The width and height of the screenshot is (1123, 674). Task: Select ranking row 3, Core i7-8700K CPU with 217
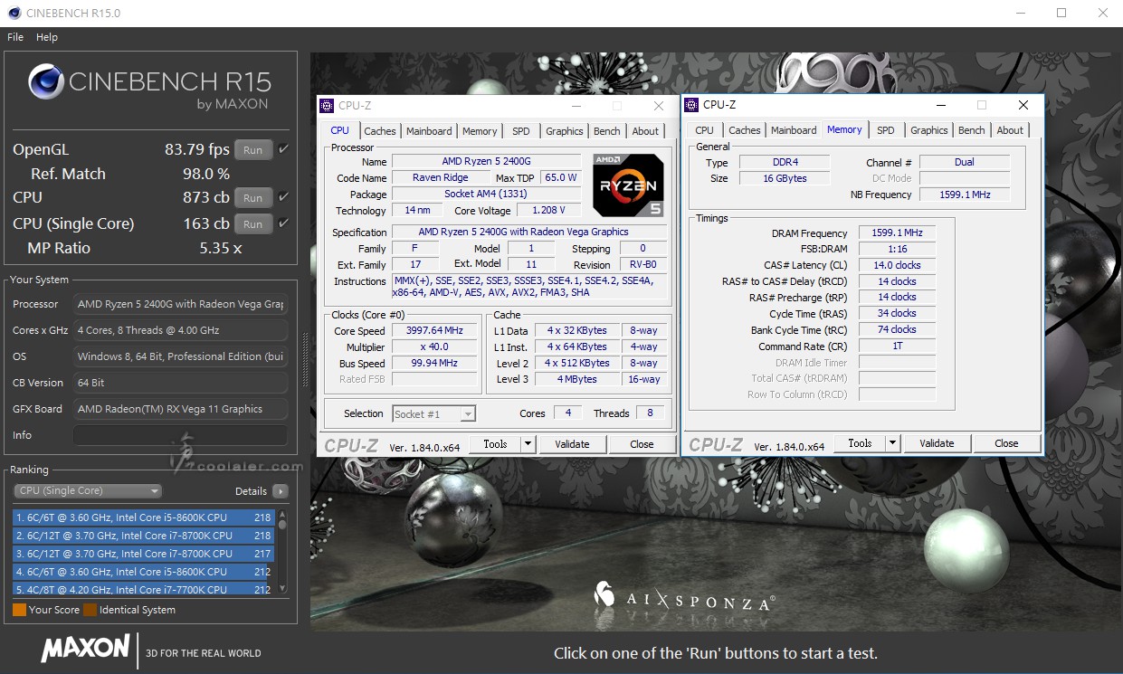click(144, 554)
